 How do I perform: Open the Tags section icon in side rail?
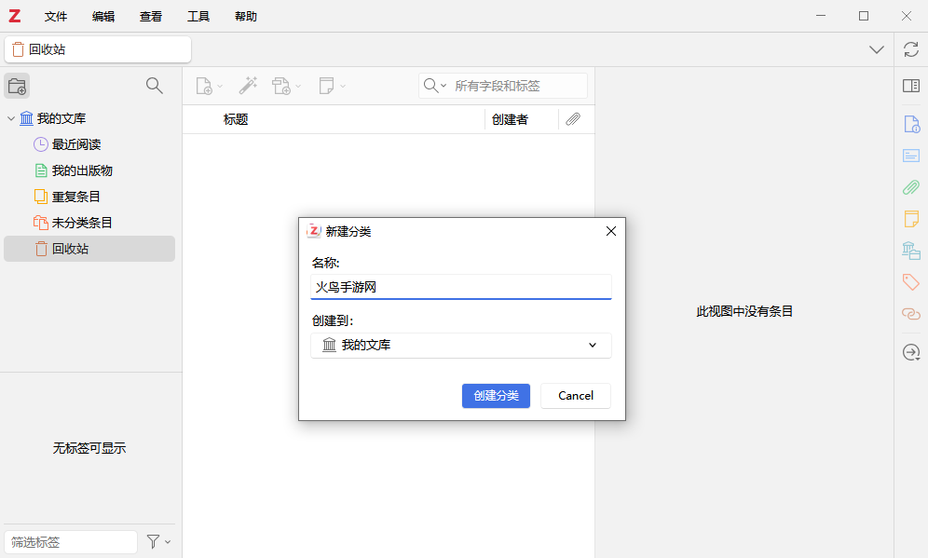(911, 281)
